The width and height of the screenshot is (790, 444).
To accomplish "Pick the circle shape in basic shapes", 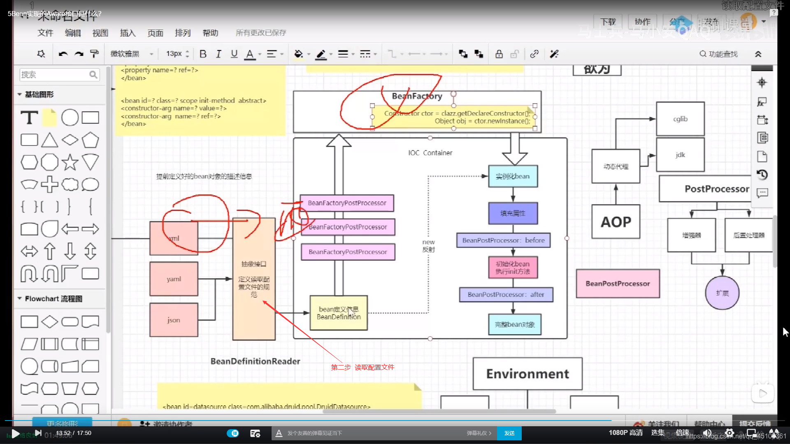I will (70, 118).
